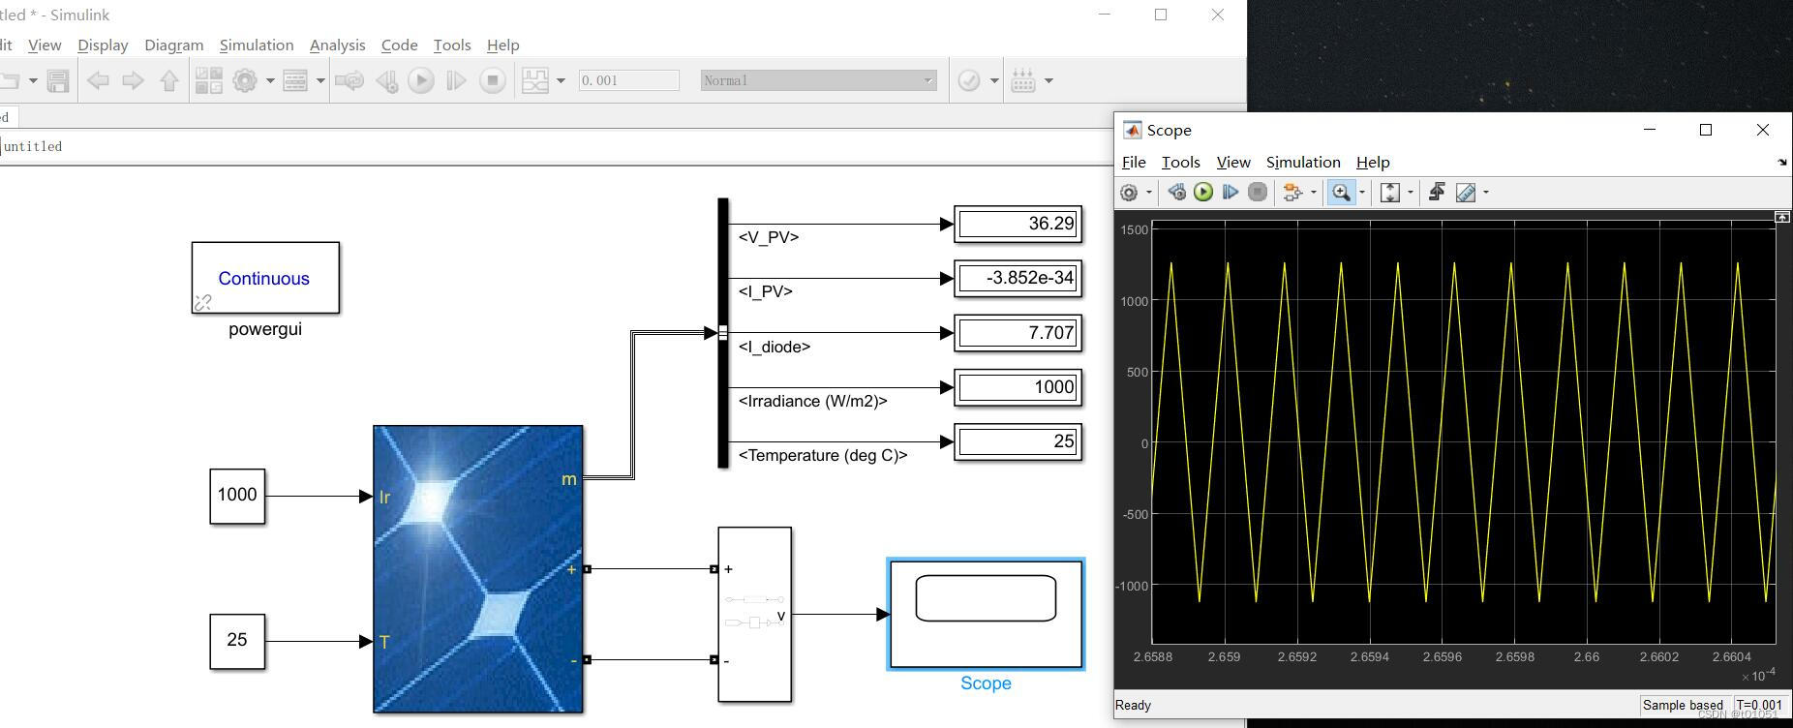Open the Scope Tools menu

pyautogui.click(x=1180, y=162)
